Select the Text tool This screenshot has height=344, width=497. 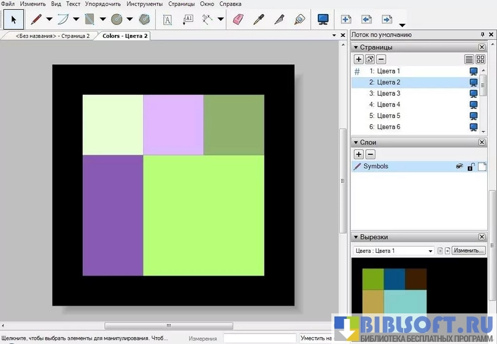[x=168, y=19]
